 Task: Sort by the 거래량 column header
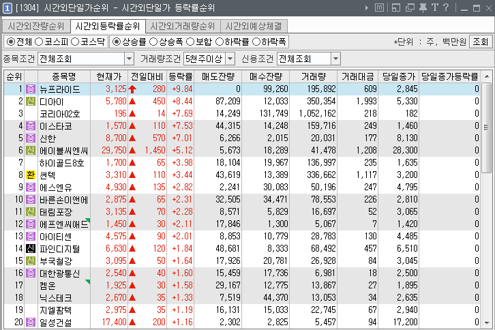point(313,76)
